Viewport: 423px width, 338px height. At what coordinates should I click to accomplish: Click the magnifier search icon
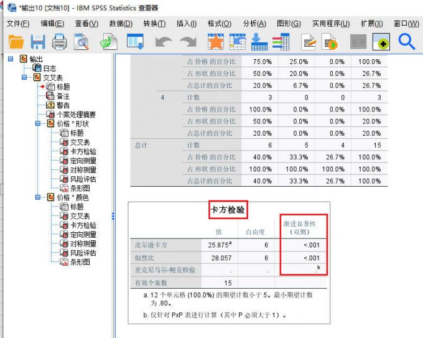[x=407, y=42]
